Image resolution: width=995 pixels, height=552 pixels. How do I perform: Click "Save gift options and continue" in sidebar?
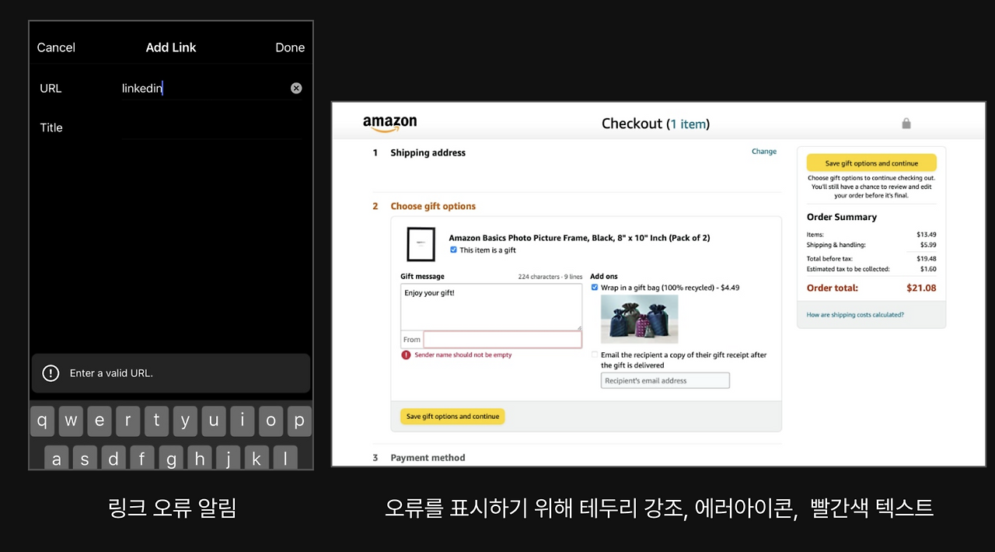871,162
